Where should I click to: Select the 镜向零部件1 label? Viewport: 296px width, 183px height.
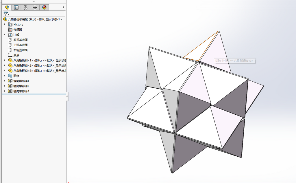[x=21, y=81]
